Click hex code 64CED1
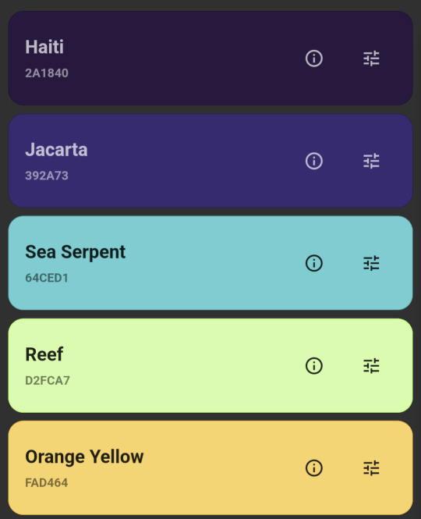 click(x=47, y=278)
